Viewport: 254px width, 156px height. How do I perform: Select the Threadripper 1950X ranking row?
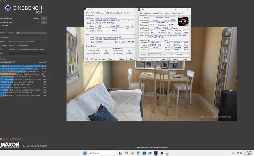(23, 71)
